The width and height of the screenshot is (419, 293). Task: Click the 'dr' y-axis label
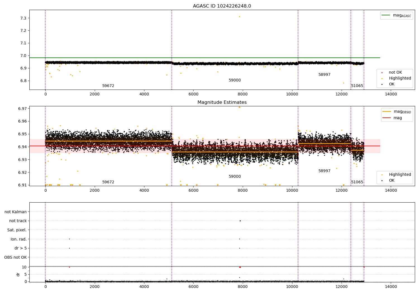click(x=18, y=274)
